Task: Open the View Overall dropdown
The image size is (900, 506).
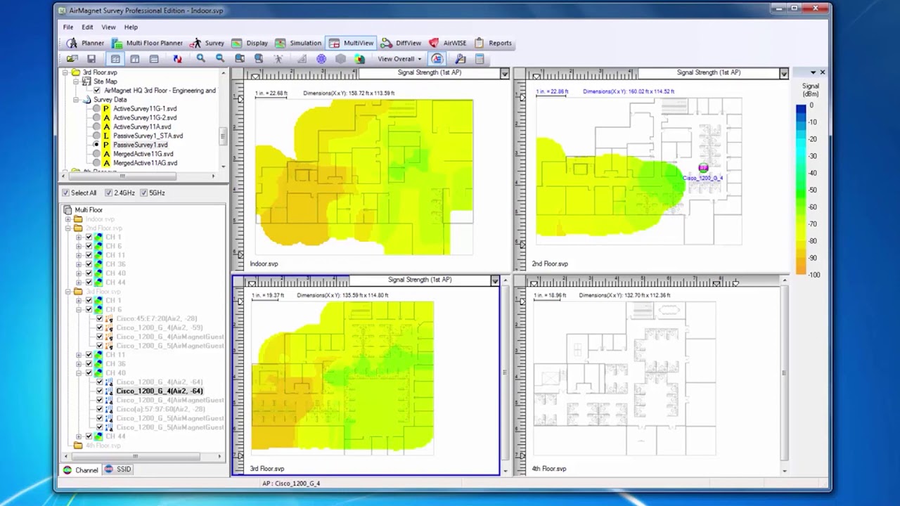Action: (399, 59)
